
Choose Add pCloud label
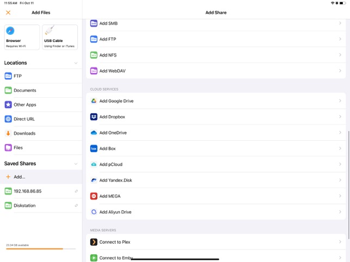[111, 165]
